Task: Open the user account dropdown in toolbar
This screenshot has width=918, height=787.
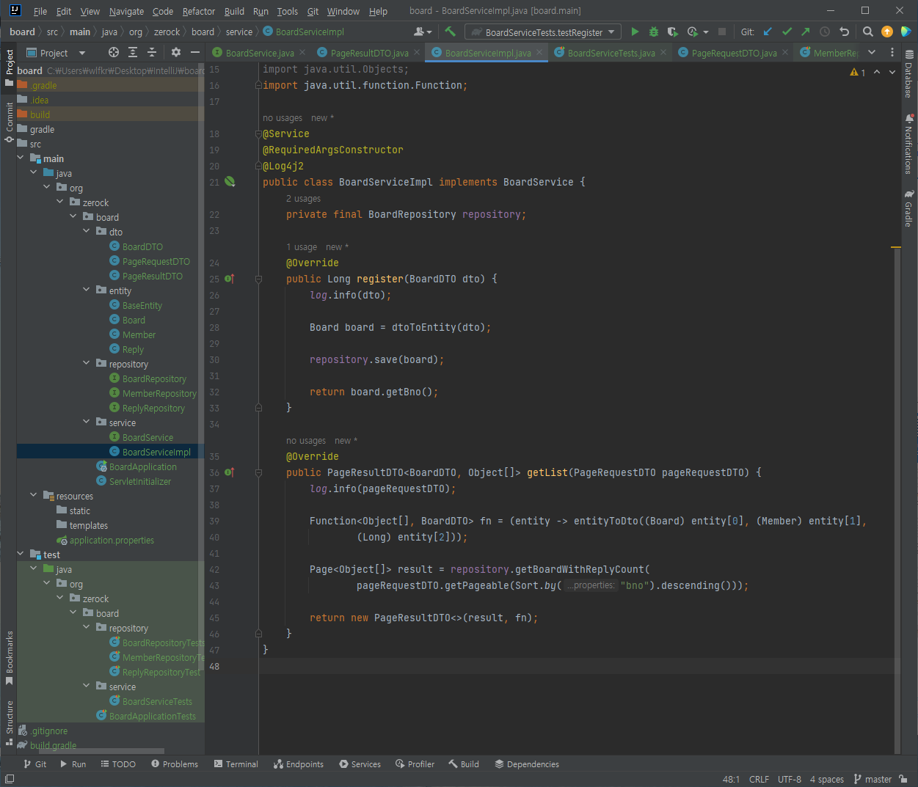Action: (x=423, y=32)
